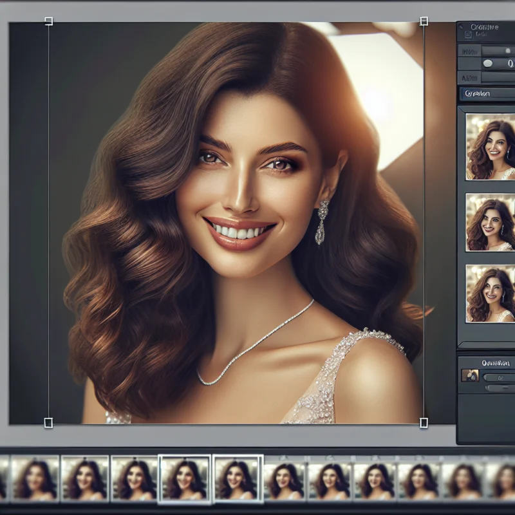
Task: Click the top panel's header title
Action: pyautogui.click(x=485, y=27)
